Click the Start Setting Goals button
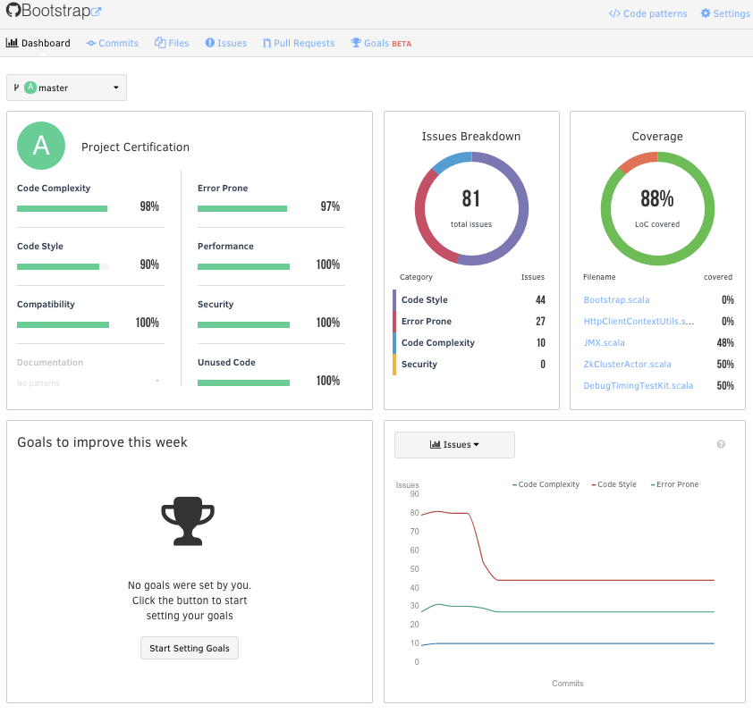The image size is (753, 714). 190,648
